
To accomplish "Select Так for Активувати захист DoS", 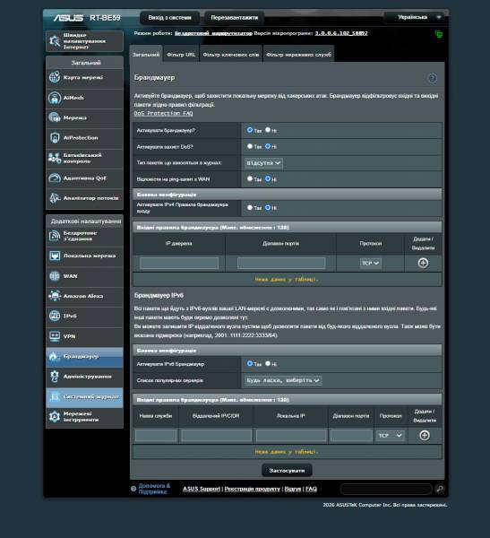I will coord(250,146).
